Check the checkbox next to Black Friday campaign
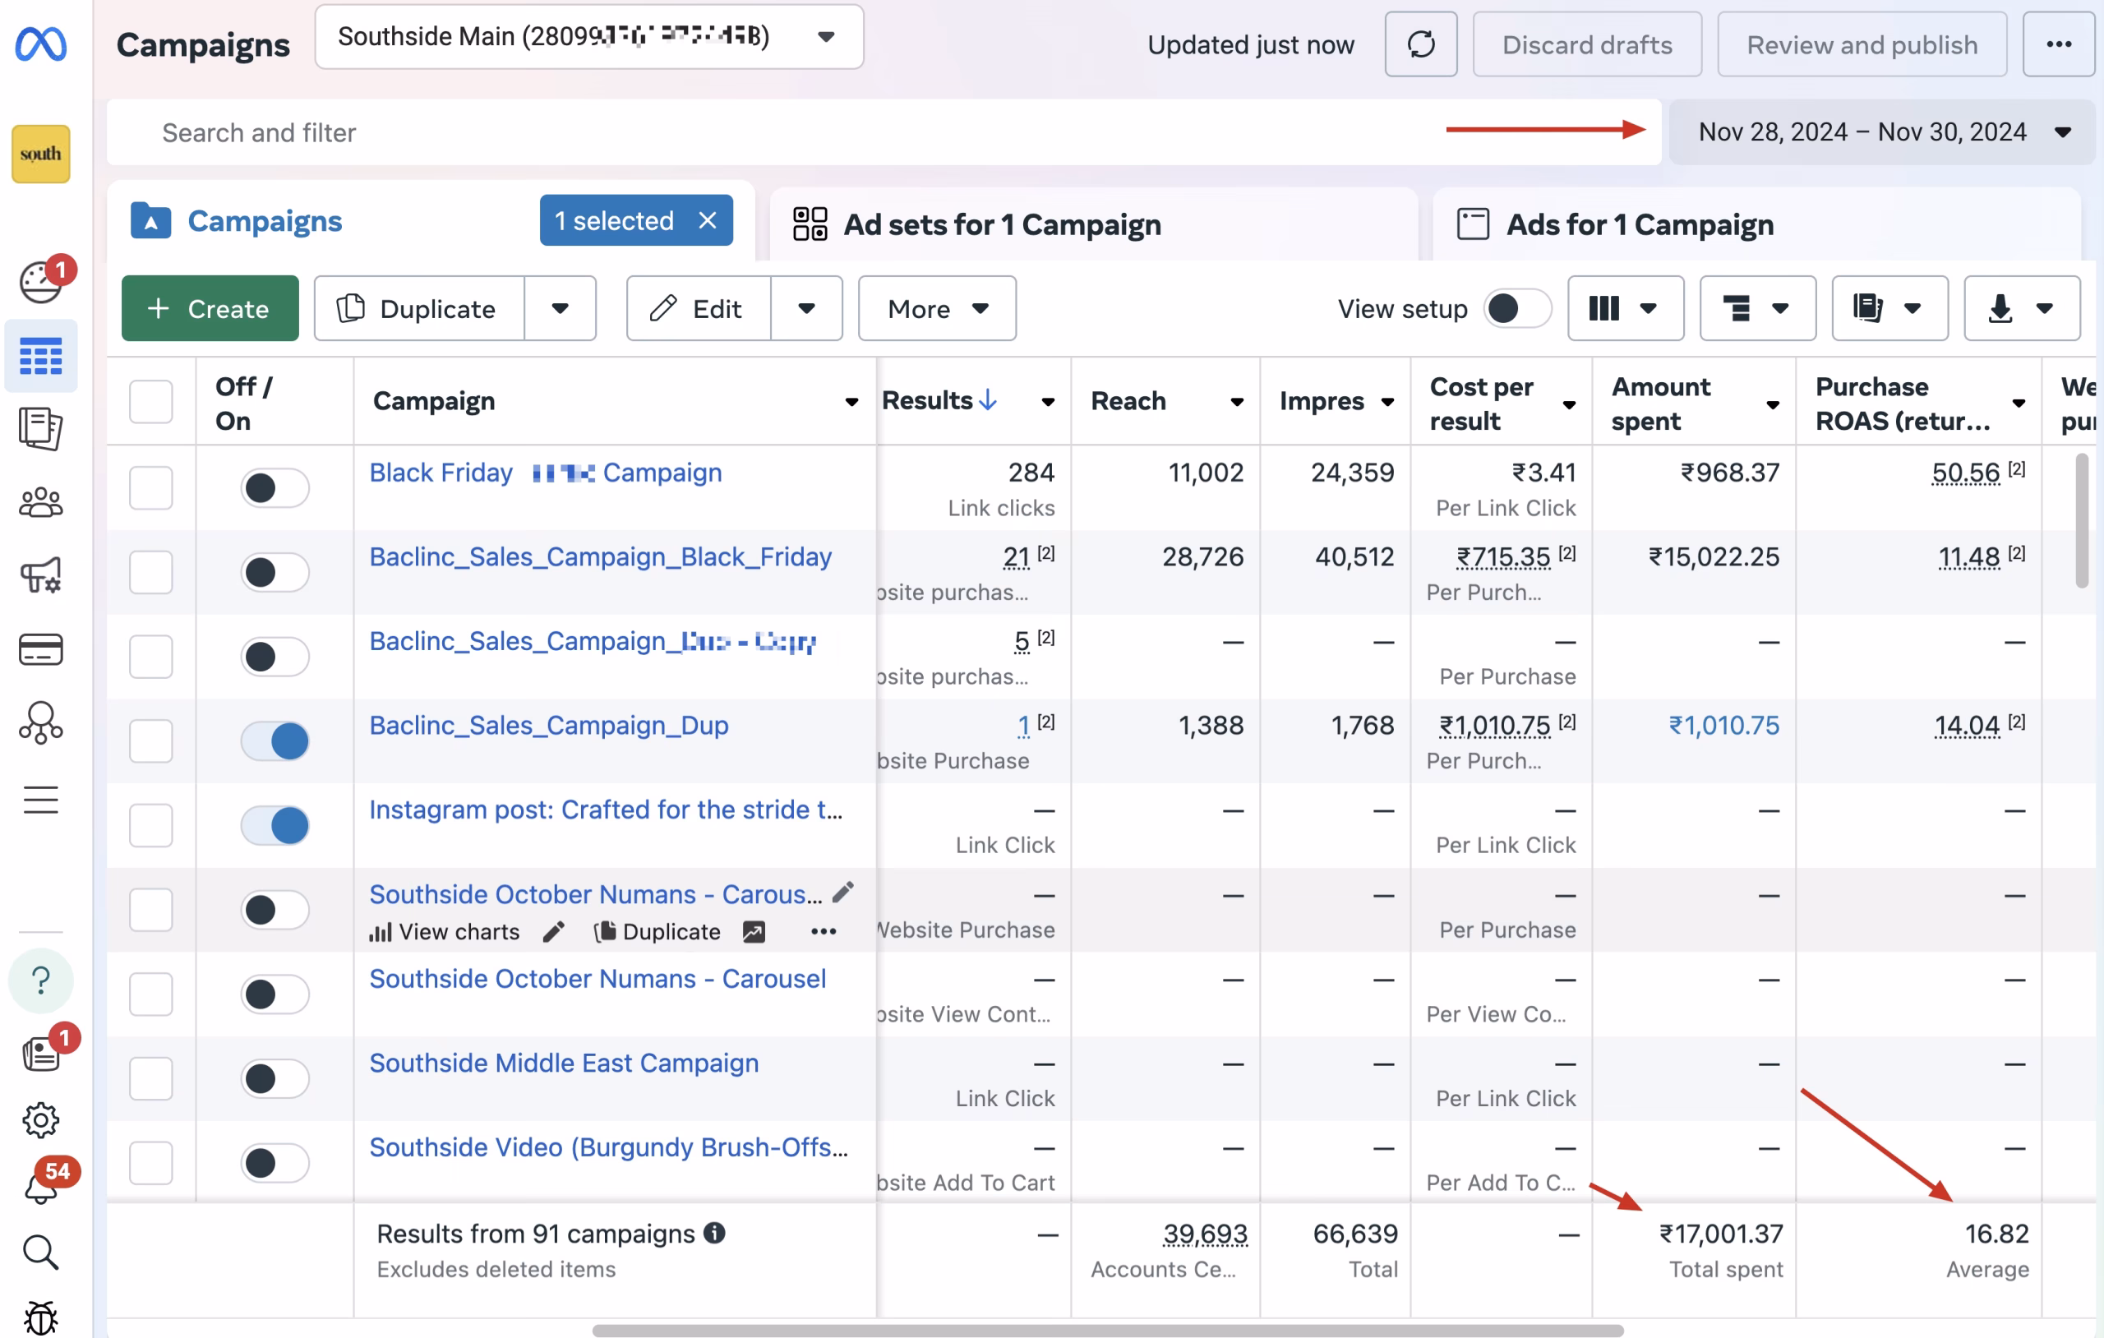 [x=151, y=487]
